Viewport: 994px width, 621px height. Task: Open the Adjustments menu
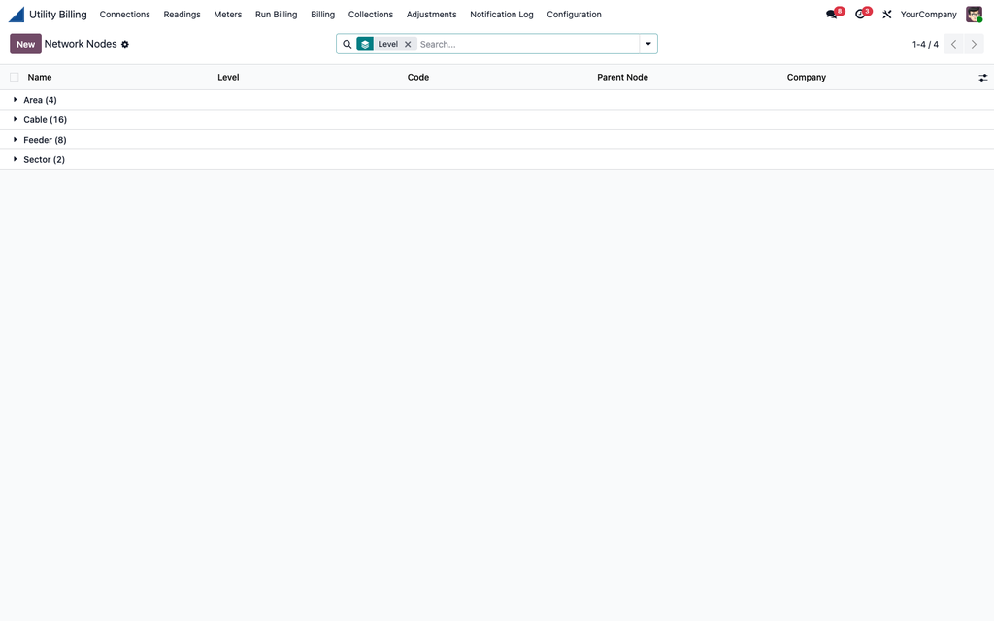431,14
